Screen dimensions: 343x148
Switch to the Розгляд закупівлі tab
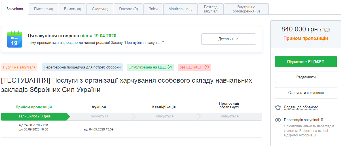point(211,9)
